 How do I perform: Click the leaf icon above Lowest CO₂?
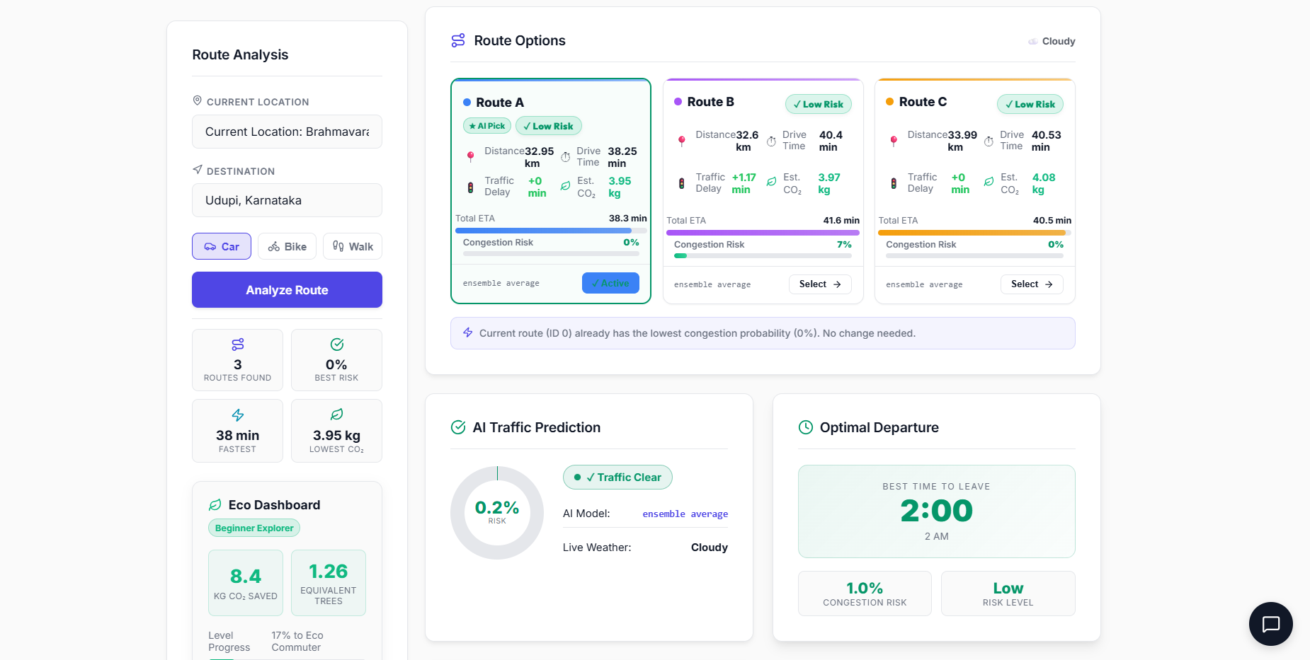point(337,415)
